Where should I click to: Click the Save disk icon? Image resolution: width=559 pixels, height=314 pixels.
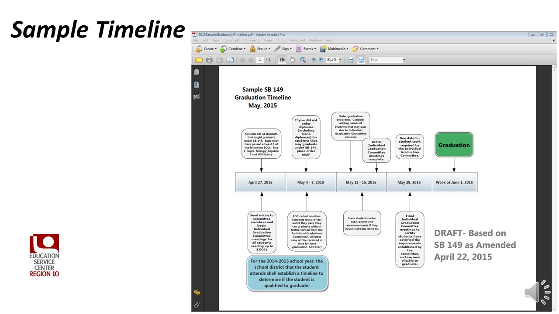pos(219,60)
